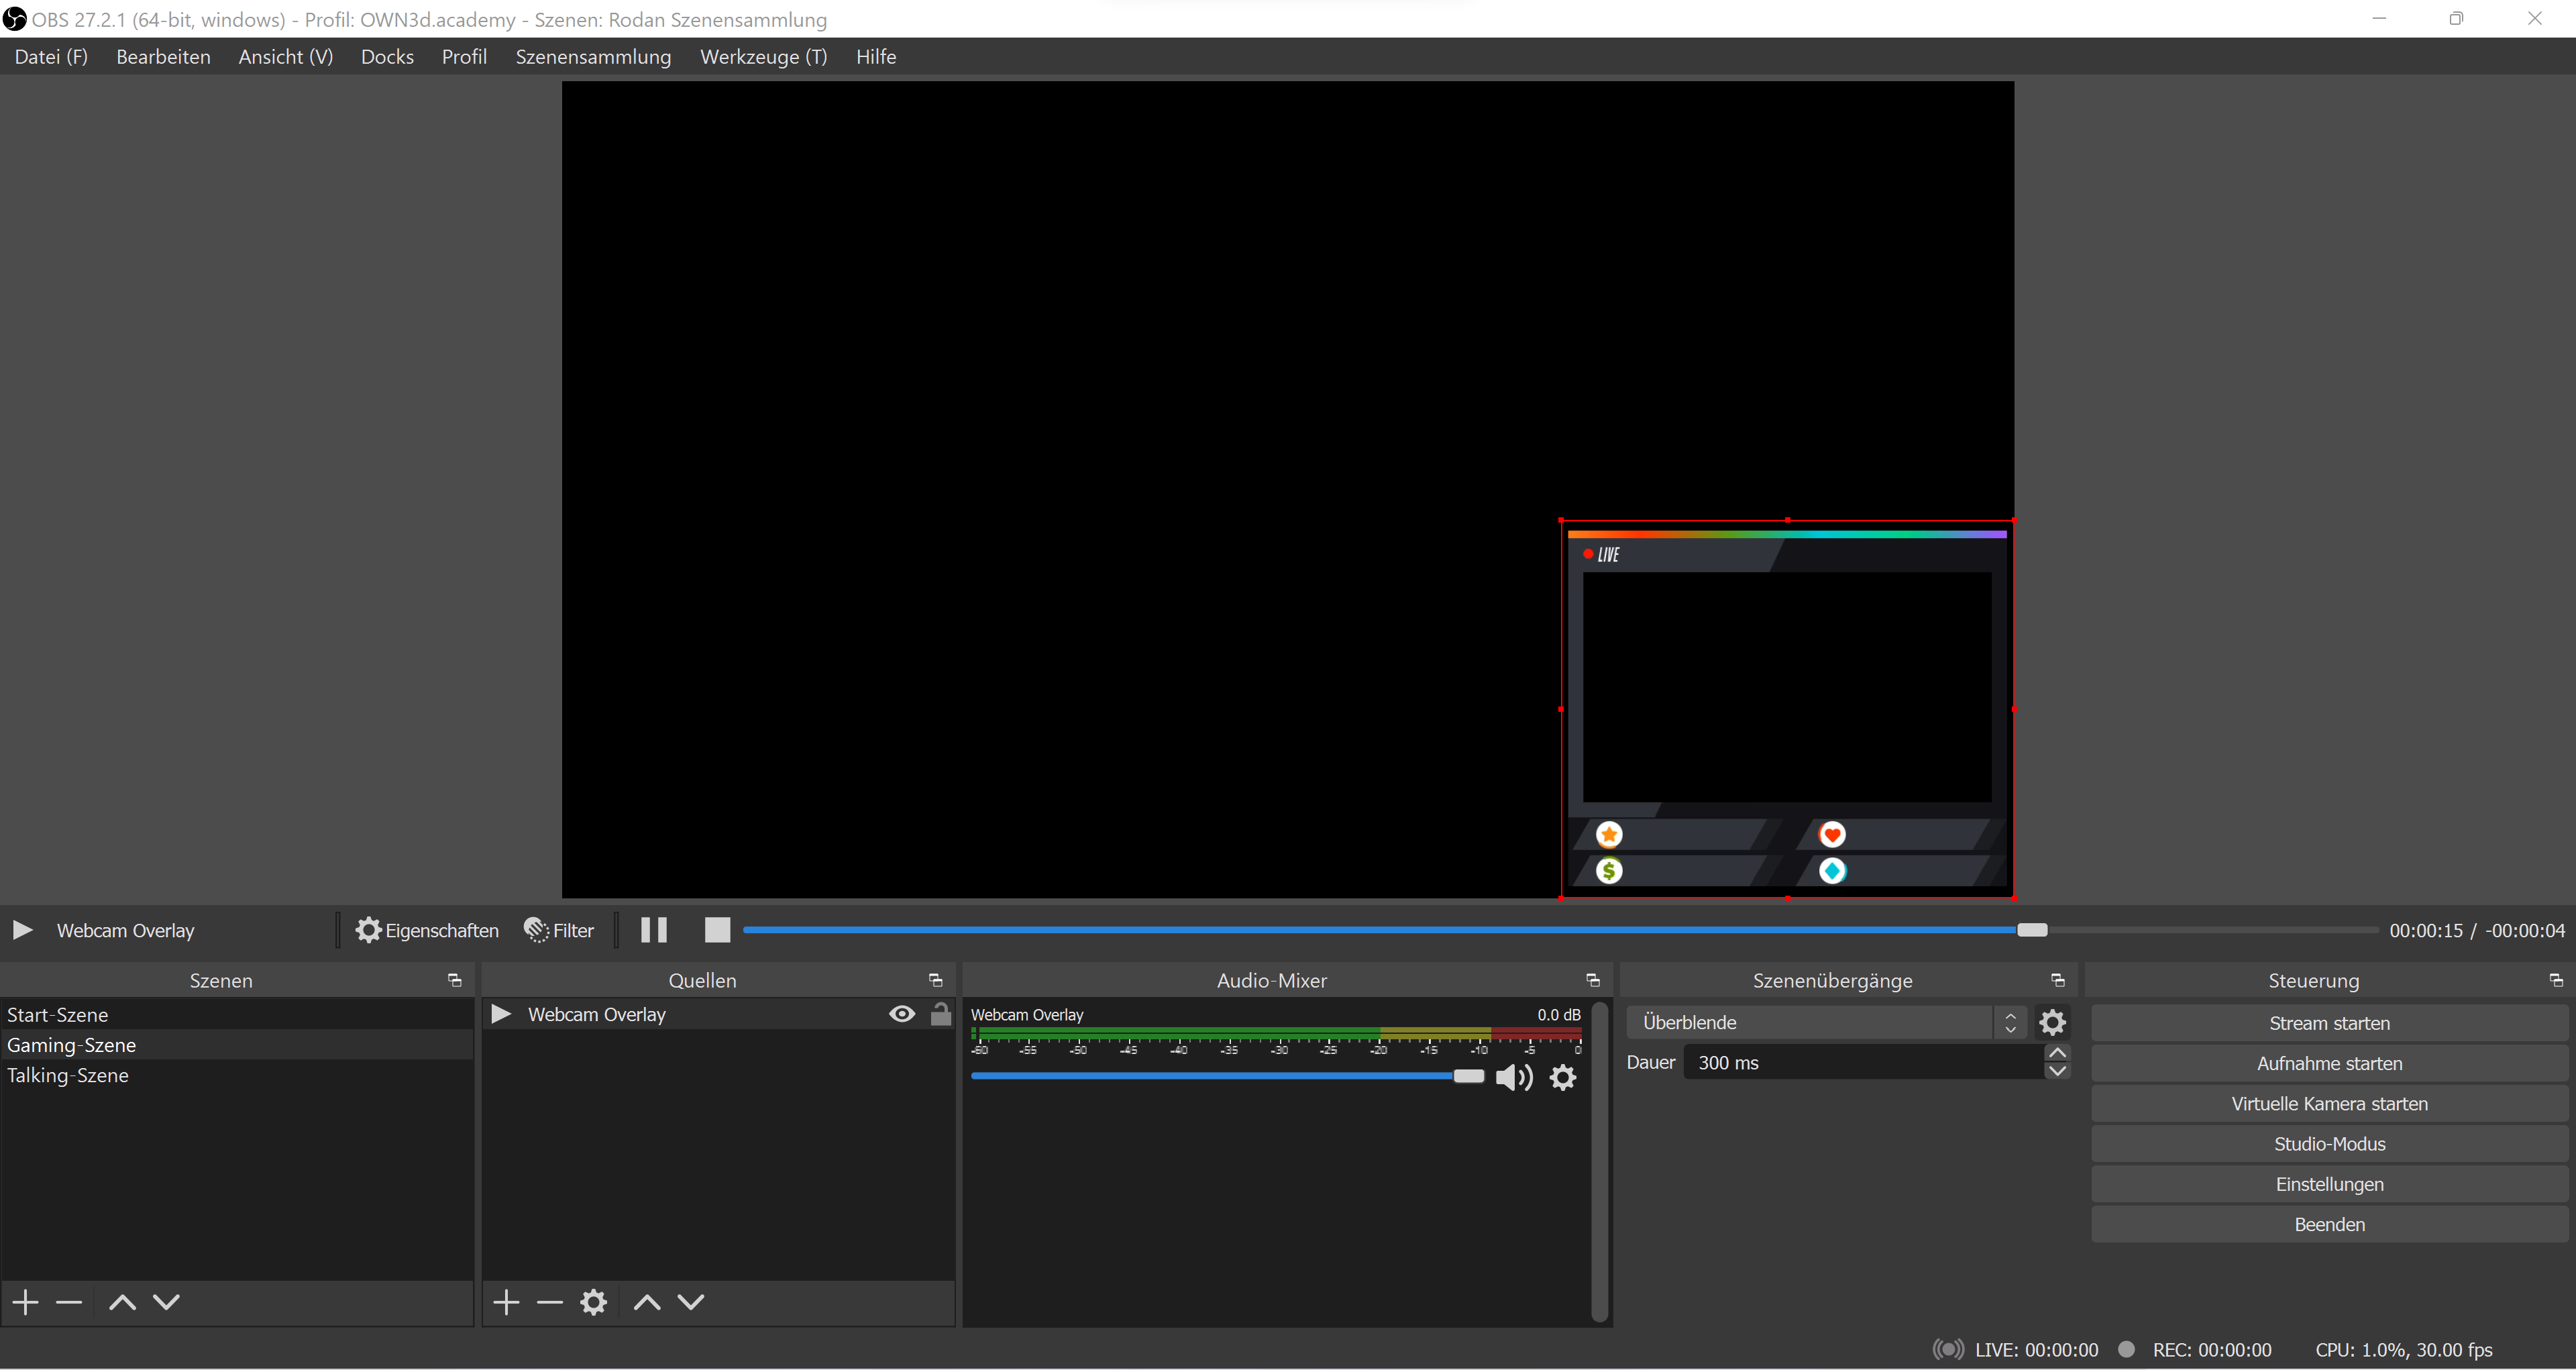Enable Studio-Modus
Screen dimensions: 2576x1370
(2328, 1143)
